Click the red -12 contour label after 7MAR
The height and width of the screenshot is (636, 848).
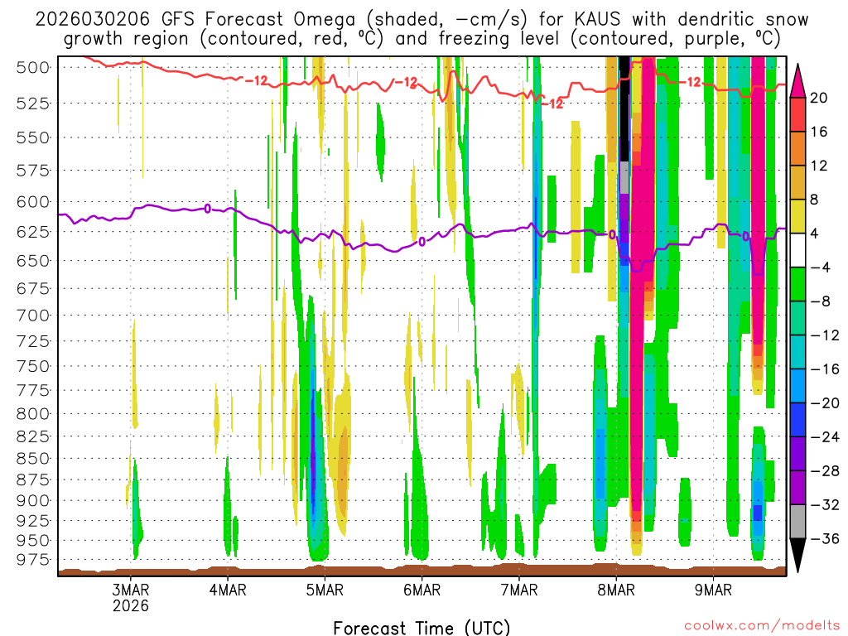point(552,104)
